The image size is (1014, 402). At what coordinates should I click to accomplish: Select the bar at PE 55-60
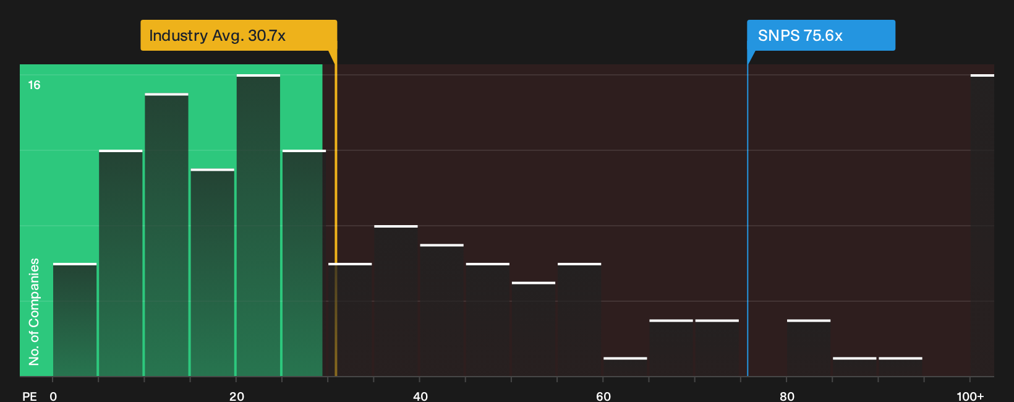[579, 320]
